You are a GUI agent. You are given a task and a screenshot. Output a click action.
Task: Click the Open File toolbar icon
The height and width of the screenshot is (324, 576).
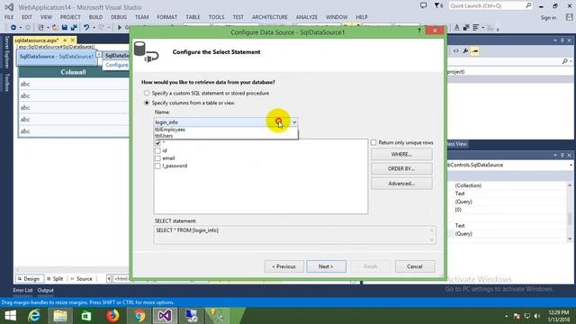coord(55,28)
